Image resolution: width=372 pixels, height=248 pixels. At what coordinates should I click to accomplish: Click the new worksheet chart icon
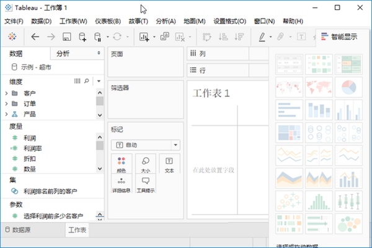click(x=144, y=37)
